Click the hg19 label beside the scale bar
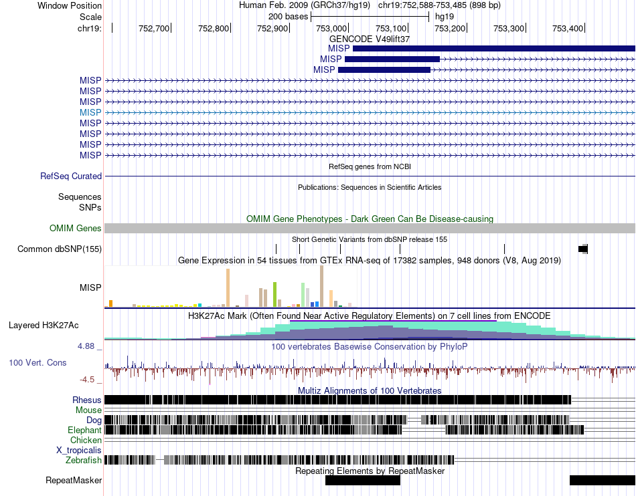The image size is (636, 496). [x=444, y=17]
